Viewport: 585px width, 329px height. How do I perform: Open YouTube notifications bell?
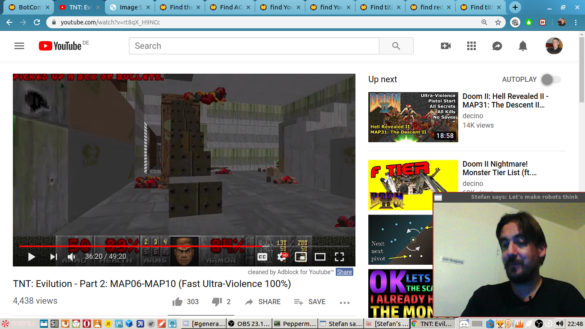(x=523, y=46)
